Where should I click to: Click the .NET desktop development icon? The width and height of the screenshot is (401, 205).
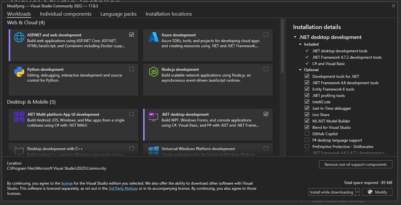[154, 117]
